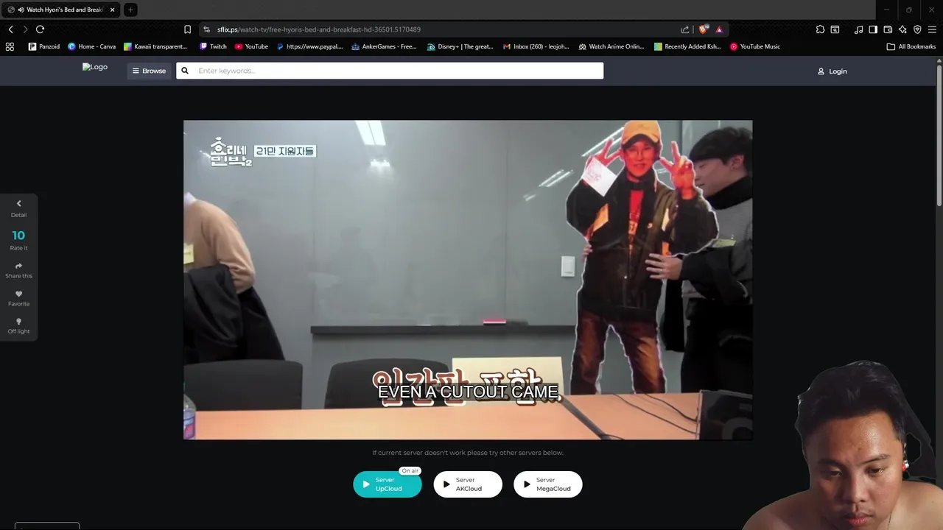Open the YouTube Music bookmark
The height and width of the screenshot is (530, 943).
(755, 46)
